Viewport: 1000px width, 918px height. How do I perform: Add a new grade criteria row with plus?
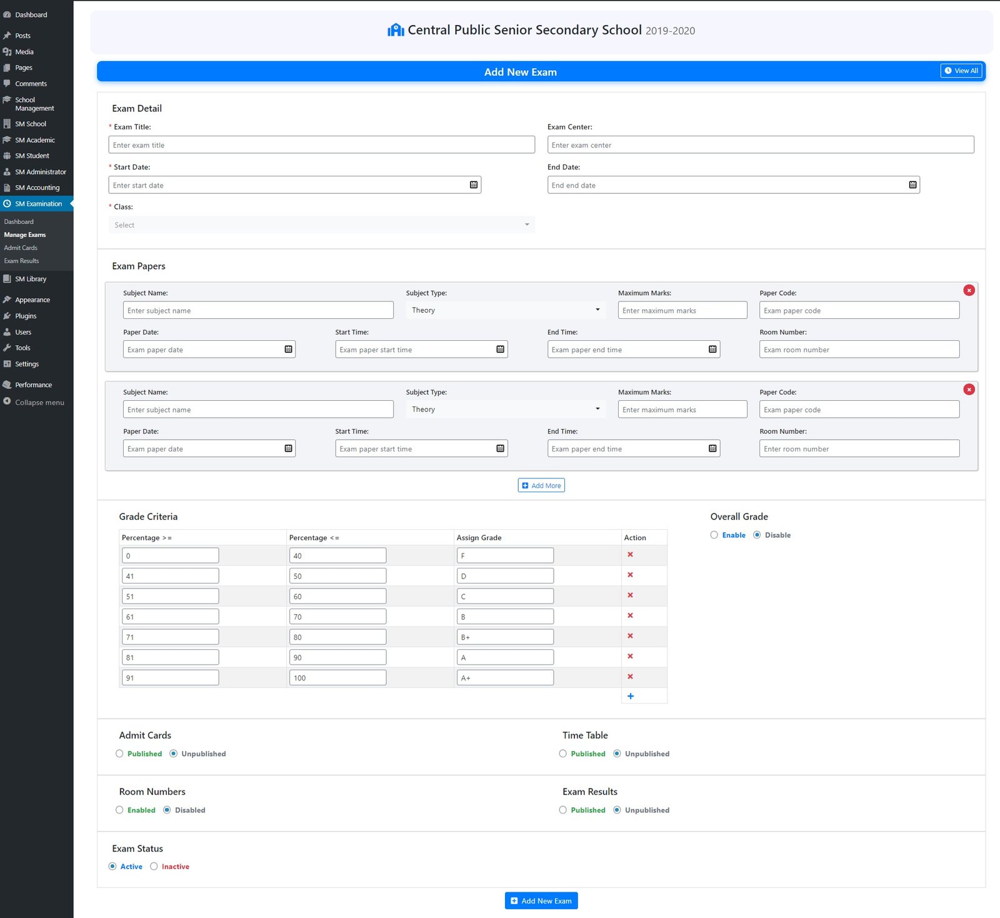(630, 696)
